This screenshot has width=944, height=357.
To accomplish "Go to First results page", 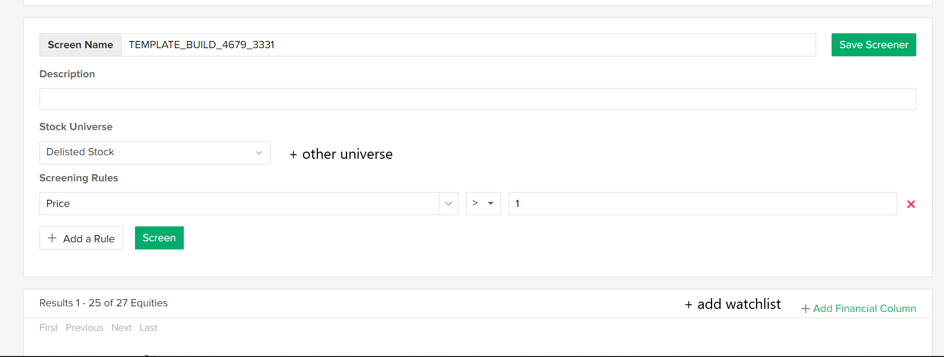I will pos(49,328).
